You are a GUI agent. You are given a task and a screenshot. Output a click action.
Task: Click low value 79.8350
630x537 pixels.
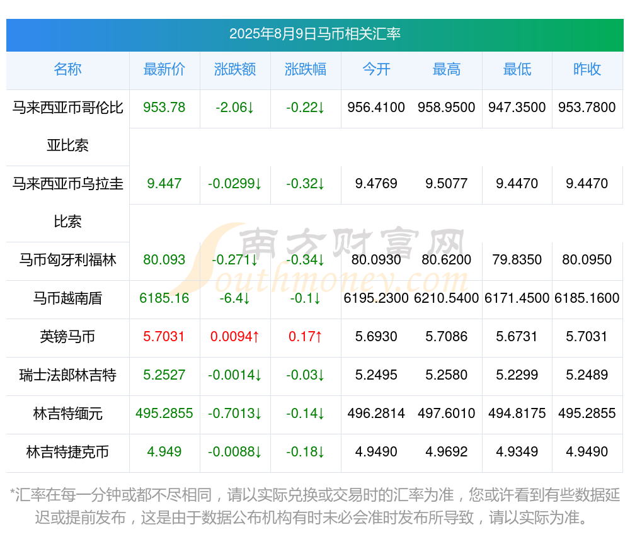(x=517, y=259)
